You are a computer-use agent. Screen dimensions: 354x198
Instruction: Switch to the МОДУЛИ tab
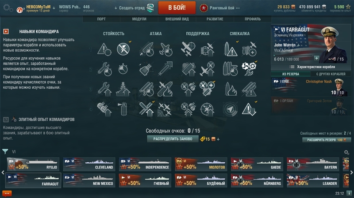[139, 19]
